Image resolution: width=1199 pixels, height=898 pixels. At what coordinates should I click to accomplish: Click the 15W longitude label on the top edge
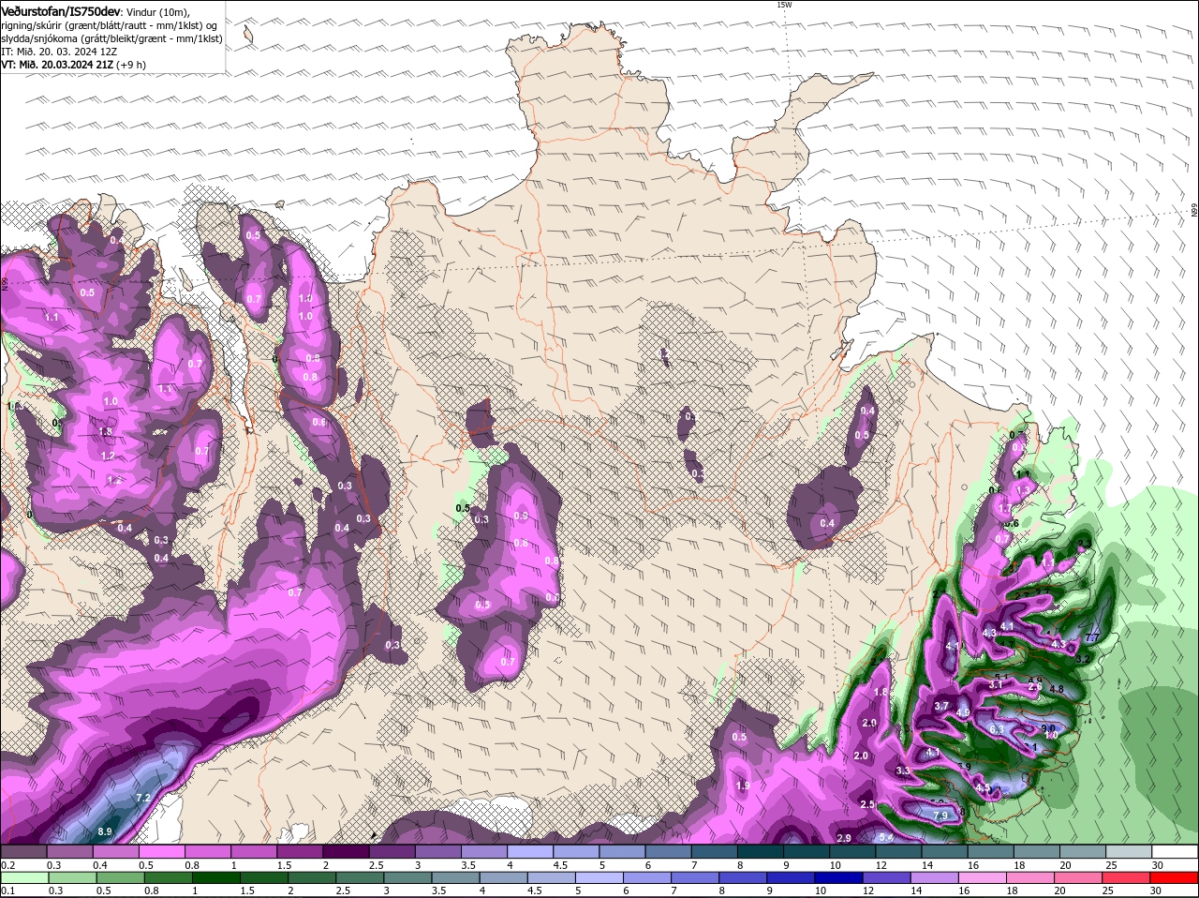click(x=784, y=5)
